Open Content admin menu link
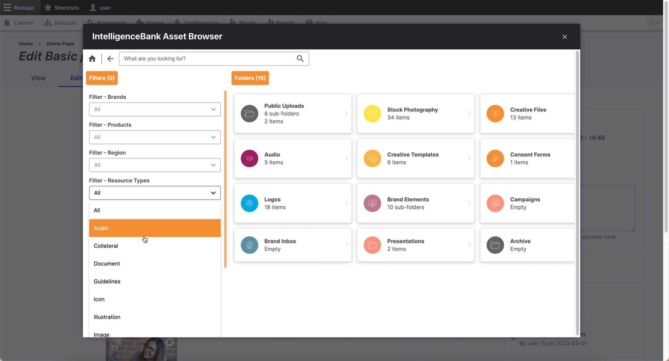 coord(19,23)
